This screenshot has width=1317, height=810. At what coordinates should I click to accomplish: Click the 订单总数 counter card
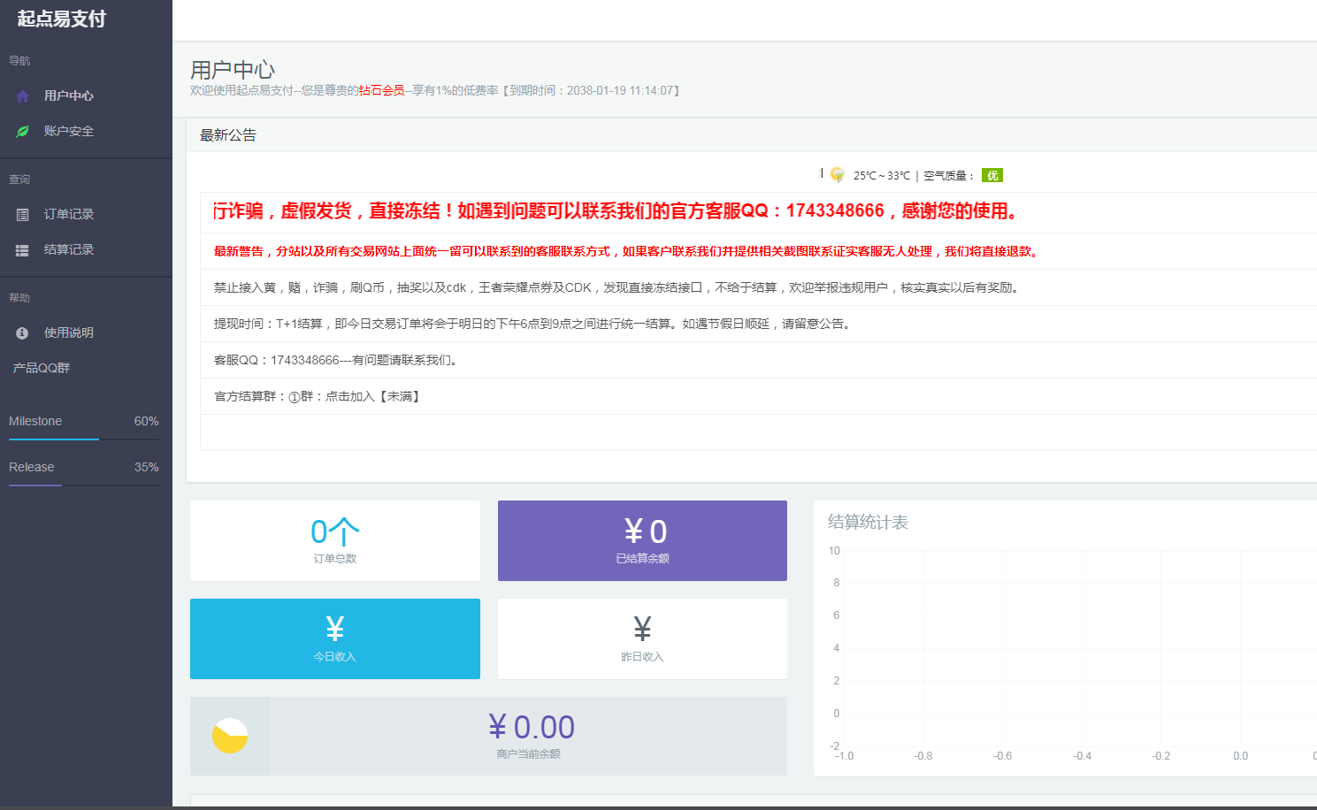click(x=334, y=540)
